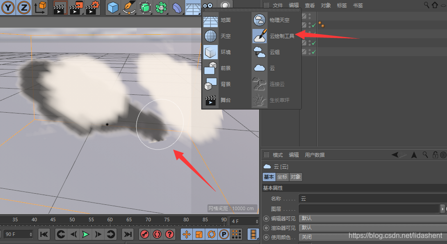
Task: Click the green subdivision surface generator icon
Action: point(145,8)
